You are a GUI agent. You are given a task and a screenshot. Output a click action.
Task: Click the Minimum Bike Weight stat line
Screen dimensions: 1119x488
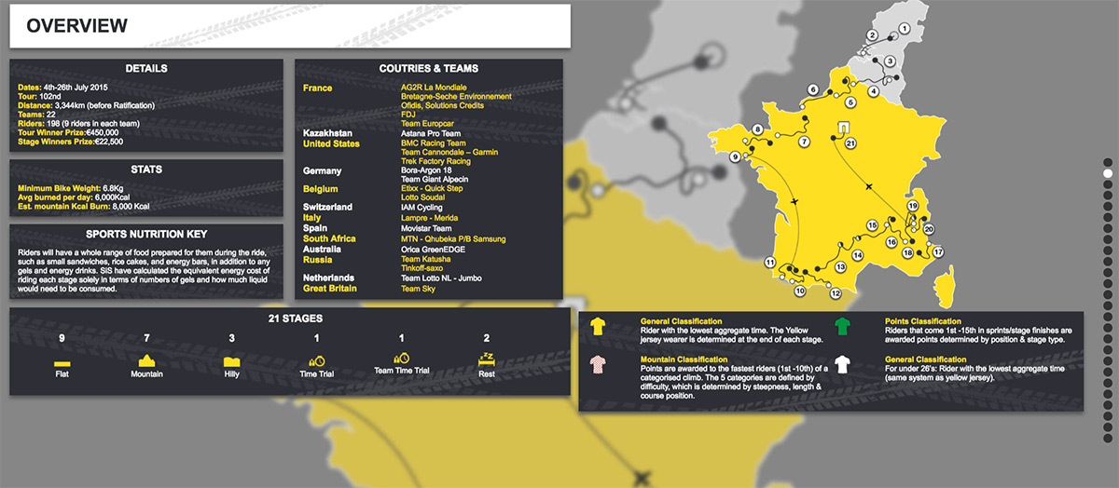(70, 188)
